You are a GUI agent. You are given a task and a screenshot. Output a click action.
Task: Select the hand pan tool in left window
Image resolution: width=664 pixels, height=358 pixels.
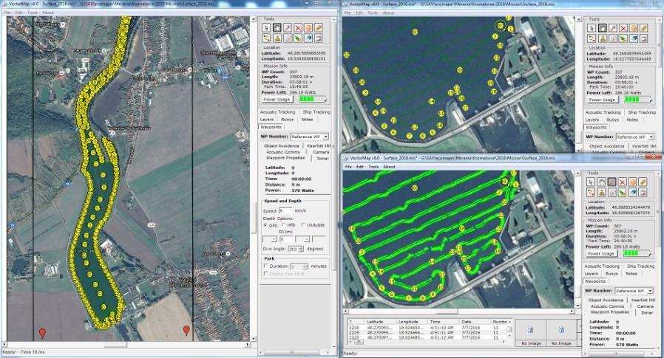click(x=277, y=28)
